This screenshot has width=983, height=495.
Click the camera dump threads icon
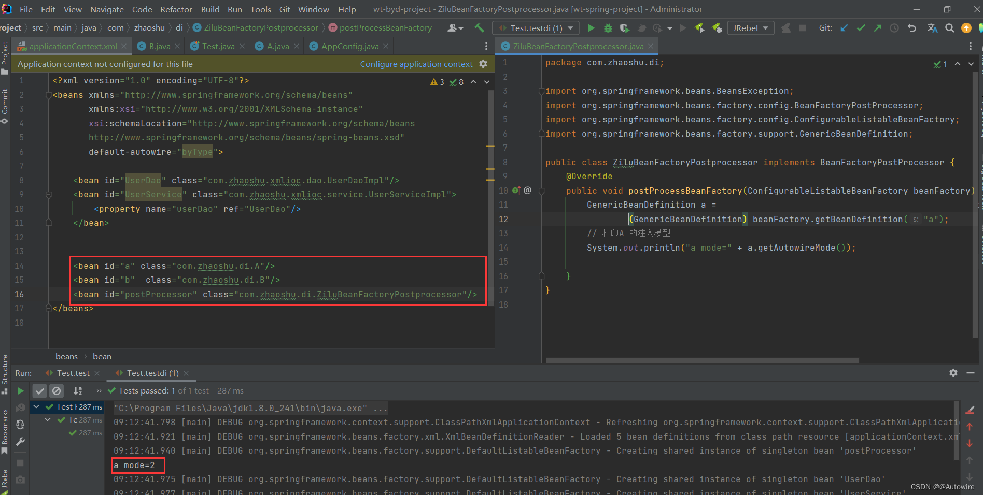point(20,479)
